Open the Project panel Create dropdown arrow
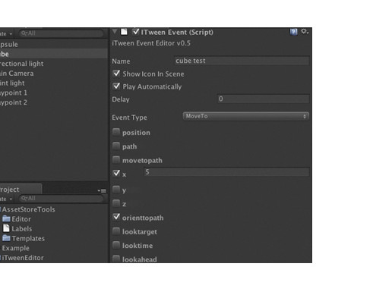This screenshot has height=295, width=392. coord(11,199)
